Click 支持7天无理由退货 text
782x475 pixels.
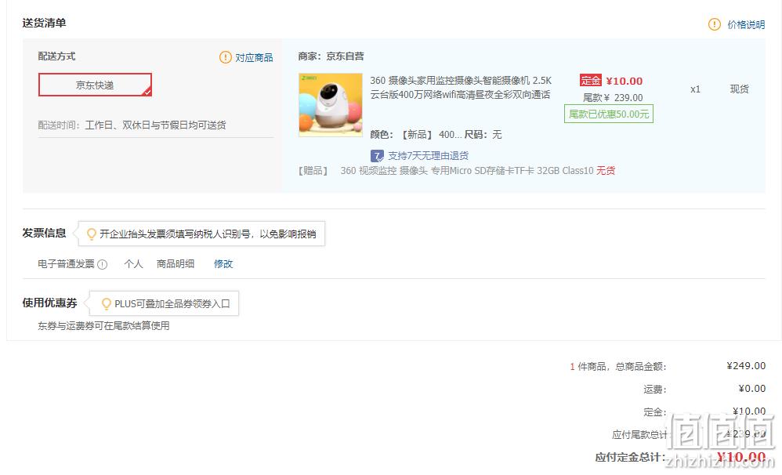click(x=428, y=156)
